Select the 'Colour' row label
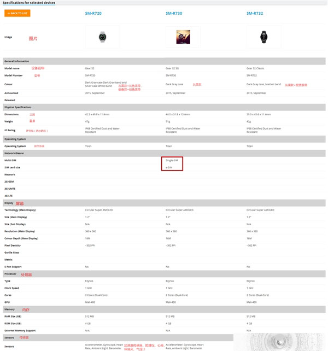This screenshot has width=328, height=351. (x=8, y=84)
